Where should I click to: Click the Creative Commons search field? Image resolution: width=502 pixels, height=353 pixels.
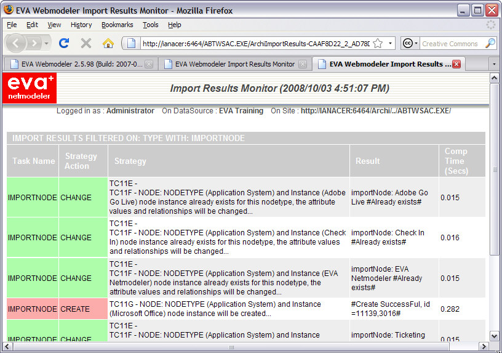coord(452,44)
